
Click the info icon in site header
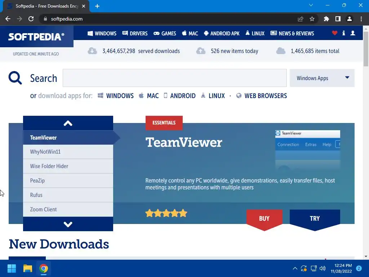coord(343,33)
